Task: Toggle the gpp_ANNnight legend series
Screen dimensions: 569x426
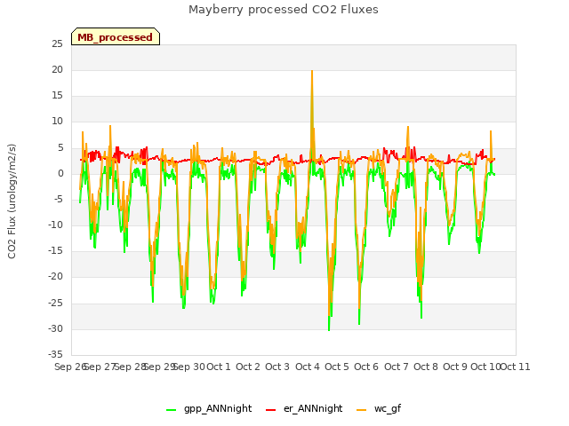Action: click(x=209, y=408)
